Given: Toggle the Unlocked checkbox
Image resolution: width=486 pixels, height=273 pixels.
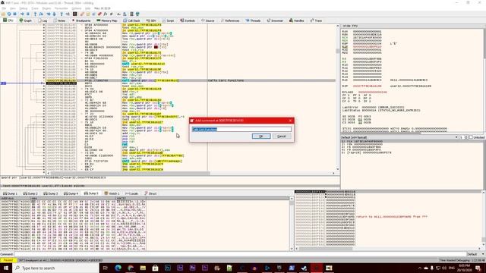Looking at the screenshot, I should pyautogui.click(x=471, y=137).
